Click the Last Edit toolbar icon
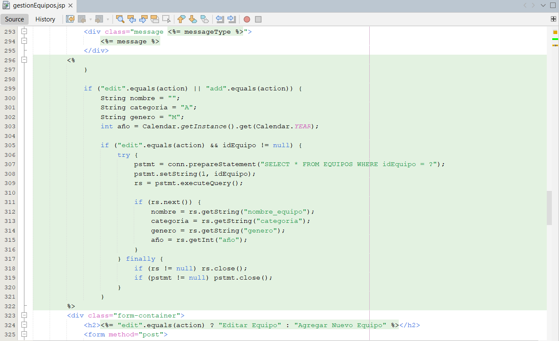 70,19
